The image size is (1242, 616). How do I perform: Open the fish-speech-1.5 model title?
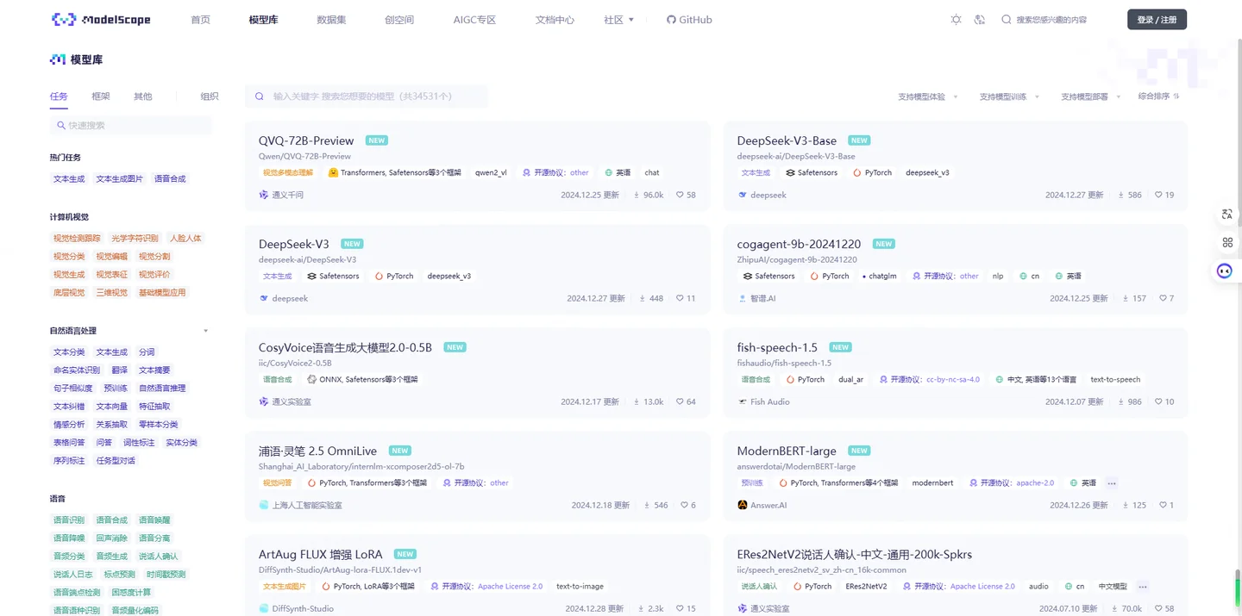click(777, 347)
